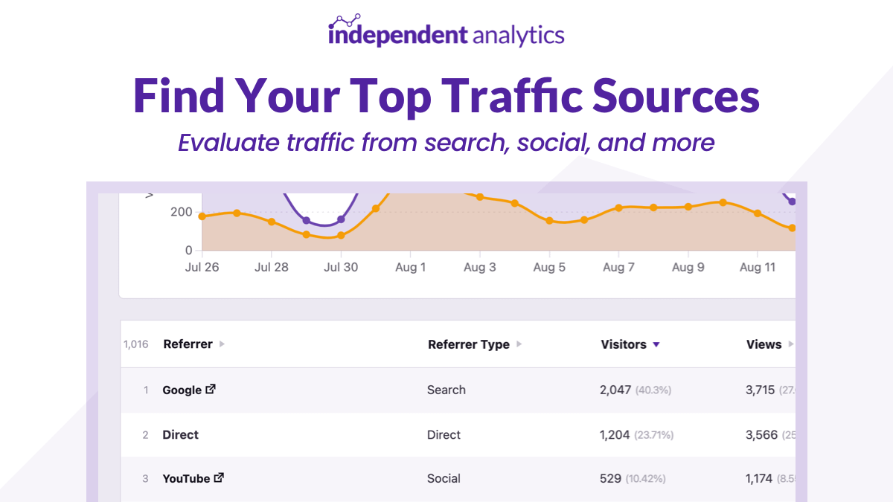Click the 1,016 total referrers count
This screenshot has width=893, height=502.
coord(137,344)
